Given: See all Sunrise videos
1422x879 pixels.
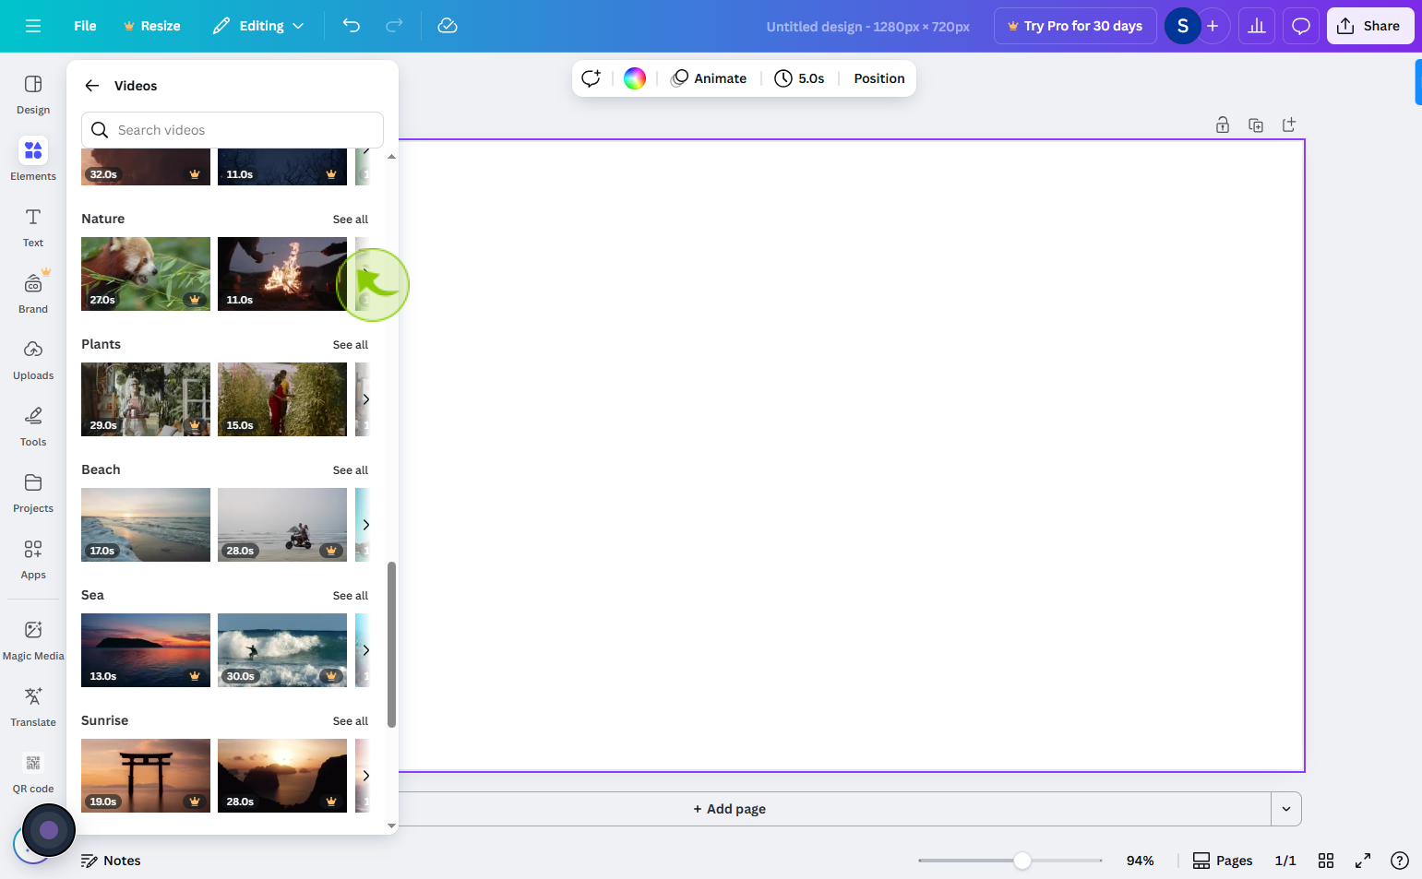Looking at the screenshot, I should (351, 721).
